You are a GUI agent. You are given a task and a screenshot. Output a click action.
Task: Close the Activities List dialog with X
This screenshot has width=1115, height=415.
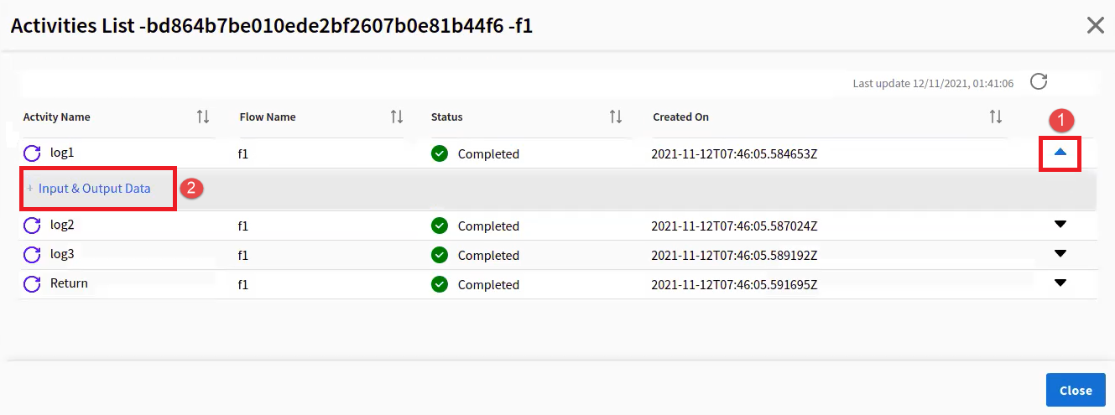(x=1095, y=25)
